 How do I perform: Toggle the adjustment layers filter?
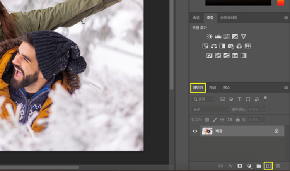coord(231,99)
